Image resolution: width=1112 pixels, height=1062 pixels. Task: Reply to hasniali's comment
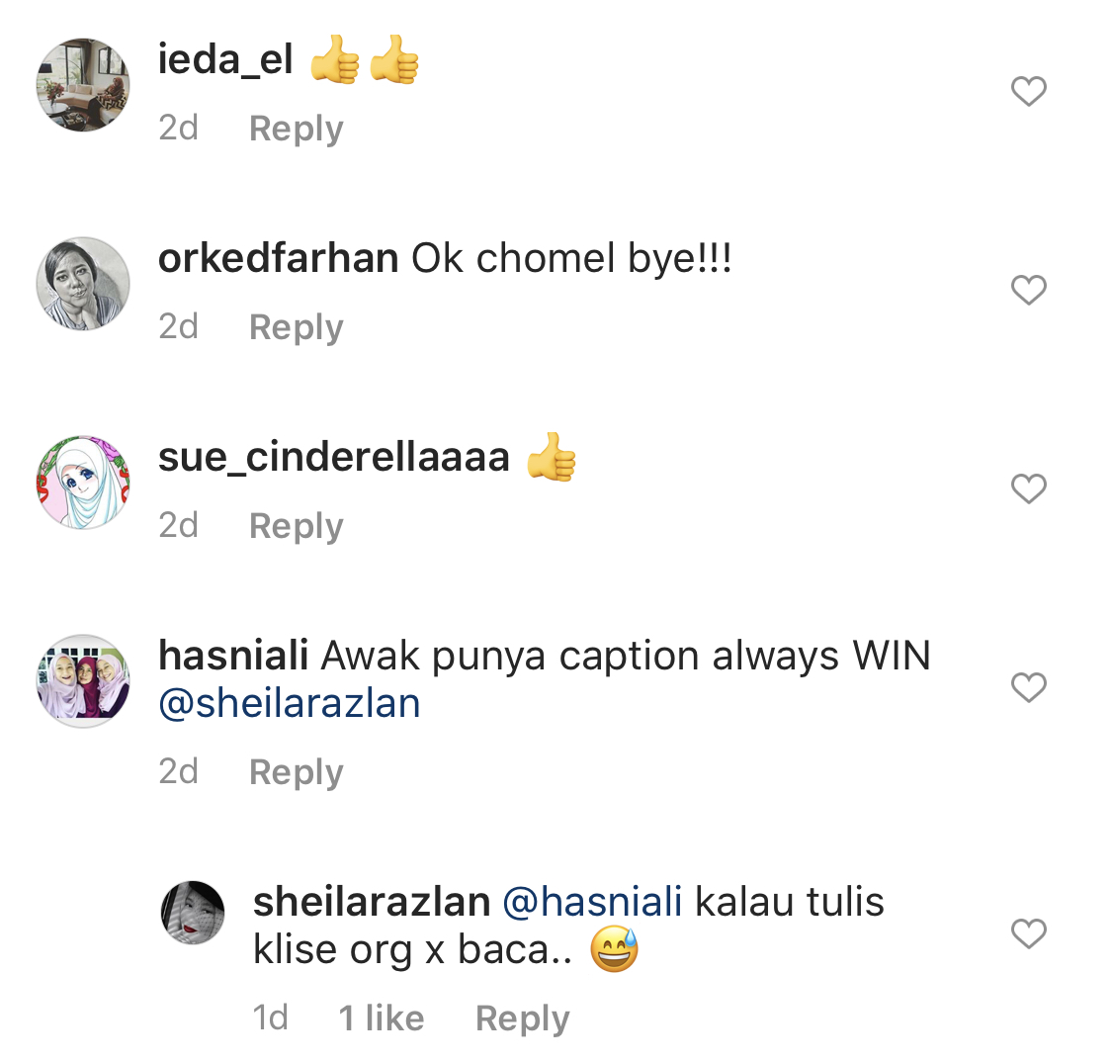(296, 772)
